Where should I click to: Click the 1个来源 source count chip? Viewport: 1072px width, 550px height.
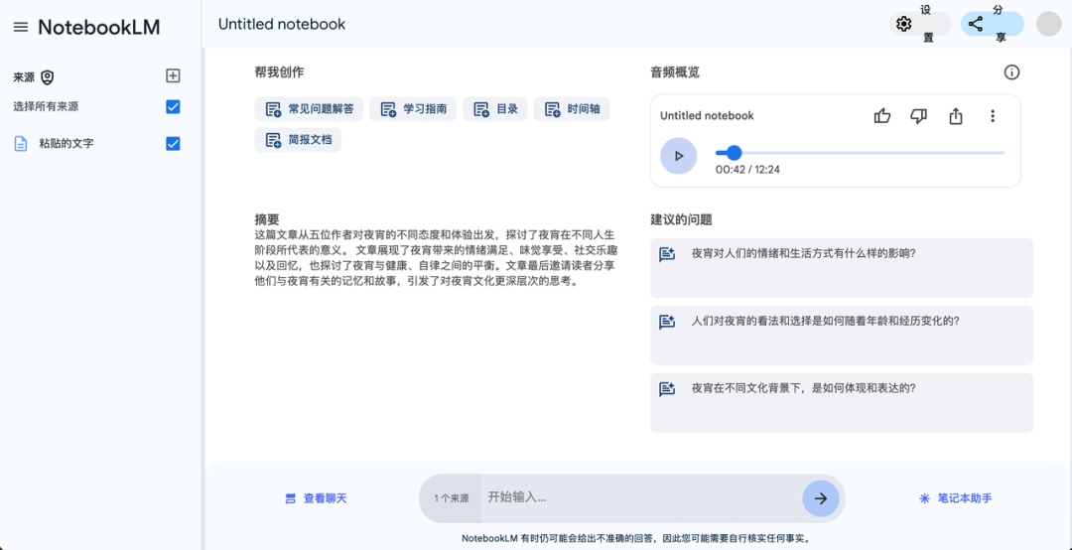click(x=452, y=498)
